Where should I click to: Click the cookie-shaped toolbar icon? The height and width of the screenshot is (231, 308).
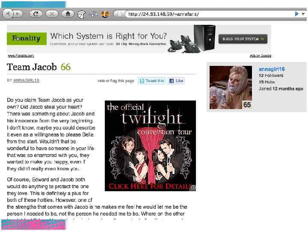pos(82,15)
